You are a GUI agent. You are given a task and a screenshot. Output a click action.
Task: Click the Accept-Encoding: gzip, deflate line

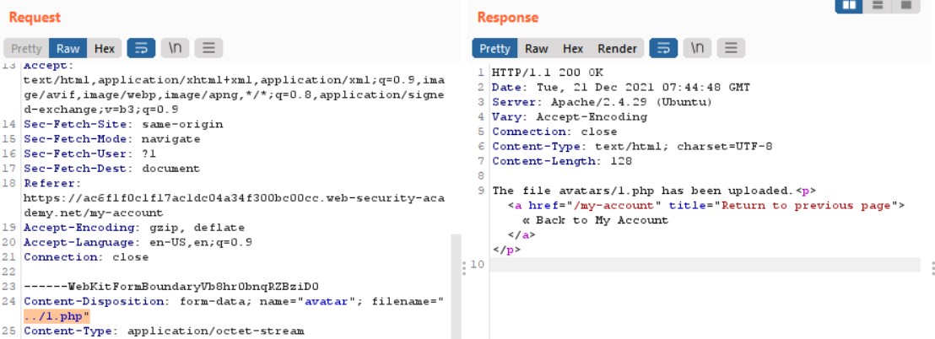click(134, 228)
